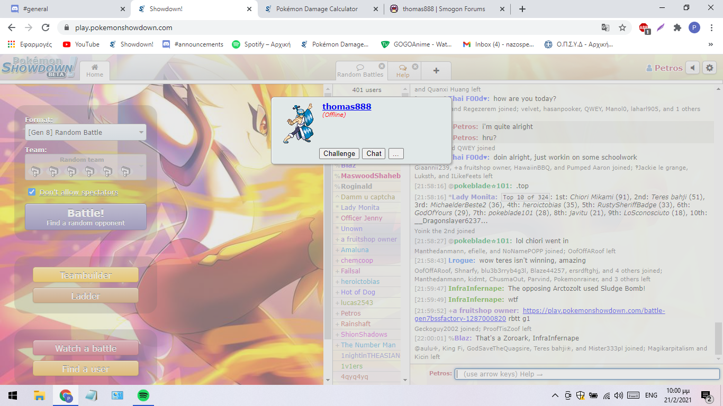Challenge thomas888 from the popup

(x=339, y=153)
